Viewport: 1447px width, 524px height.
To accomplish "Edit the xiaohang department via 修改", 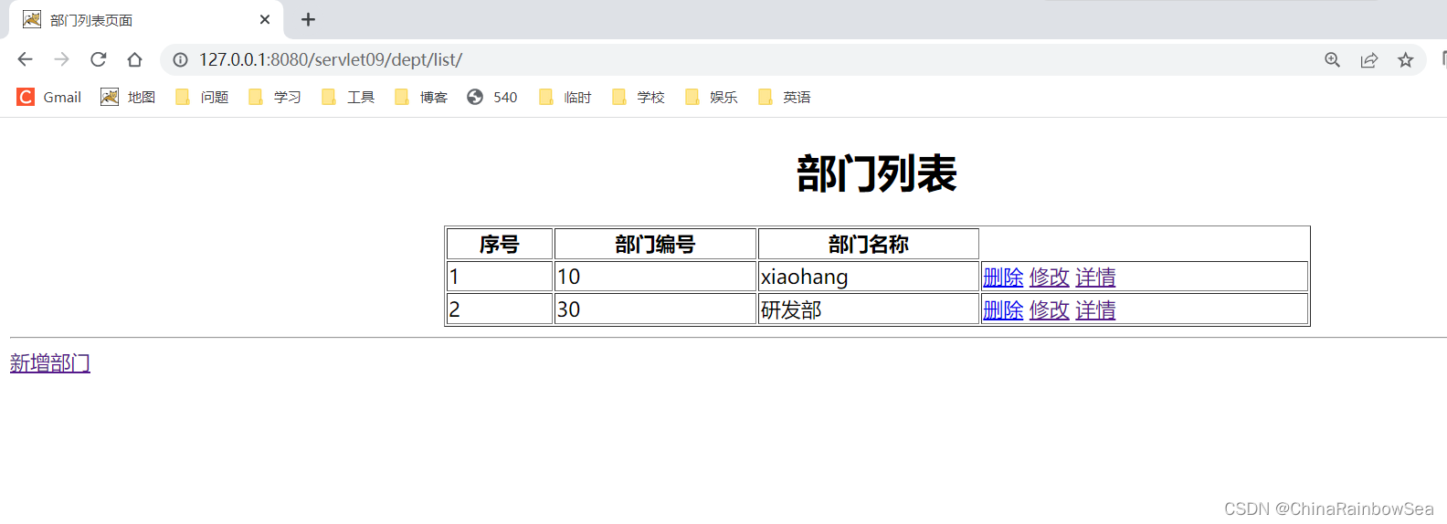I will 1049,277.
